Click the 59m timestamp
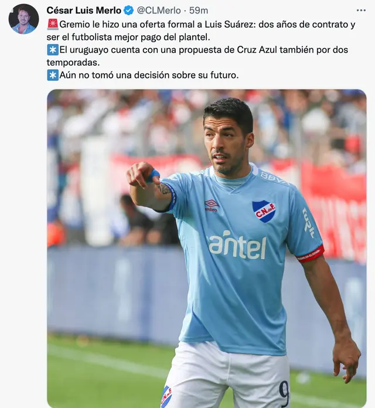 click(199, 11)
